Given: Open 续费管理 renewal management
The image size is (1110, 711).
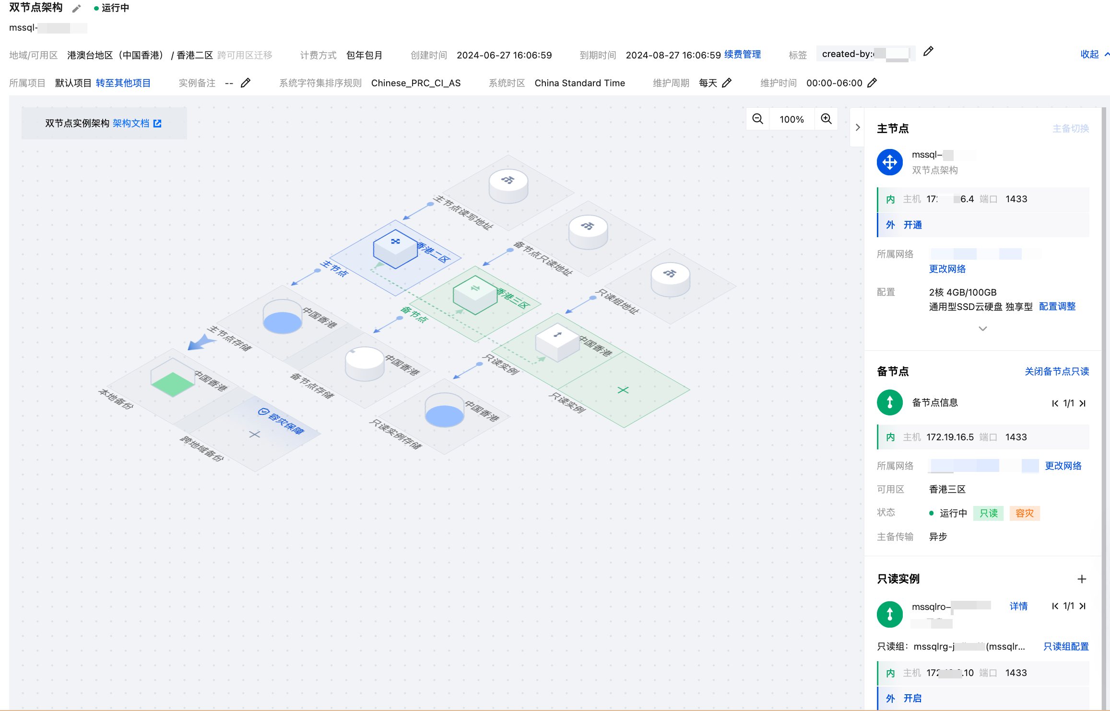Looking at the screenshot, I should click(x=742, y=55).
